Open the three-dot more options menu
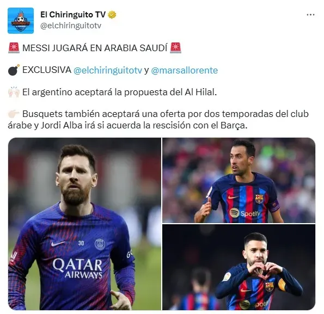 310,15
